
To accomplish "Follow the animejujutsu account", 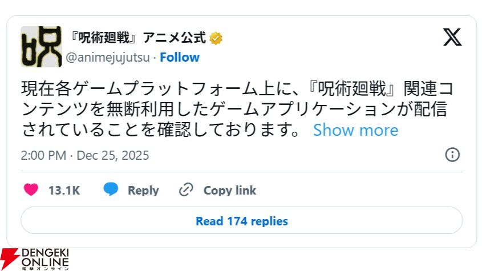I will 180,58.
